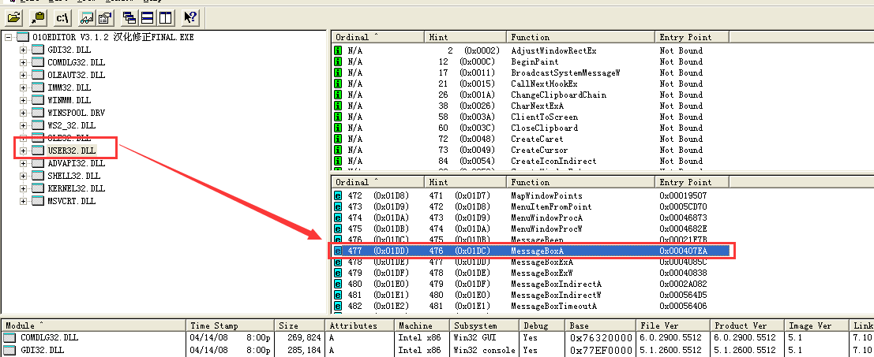Click the green import icon beside BeginPaint
Viewport: 874px width, 357px height.
pyautogui.click(x=338, y=61)
